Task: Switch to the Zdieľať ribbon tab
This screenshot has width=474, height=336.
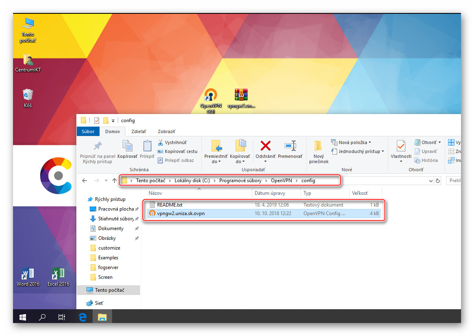Action: click(x=139, y=131)
